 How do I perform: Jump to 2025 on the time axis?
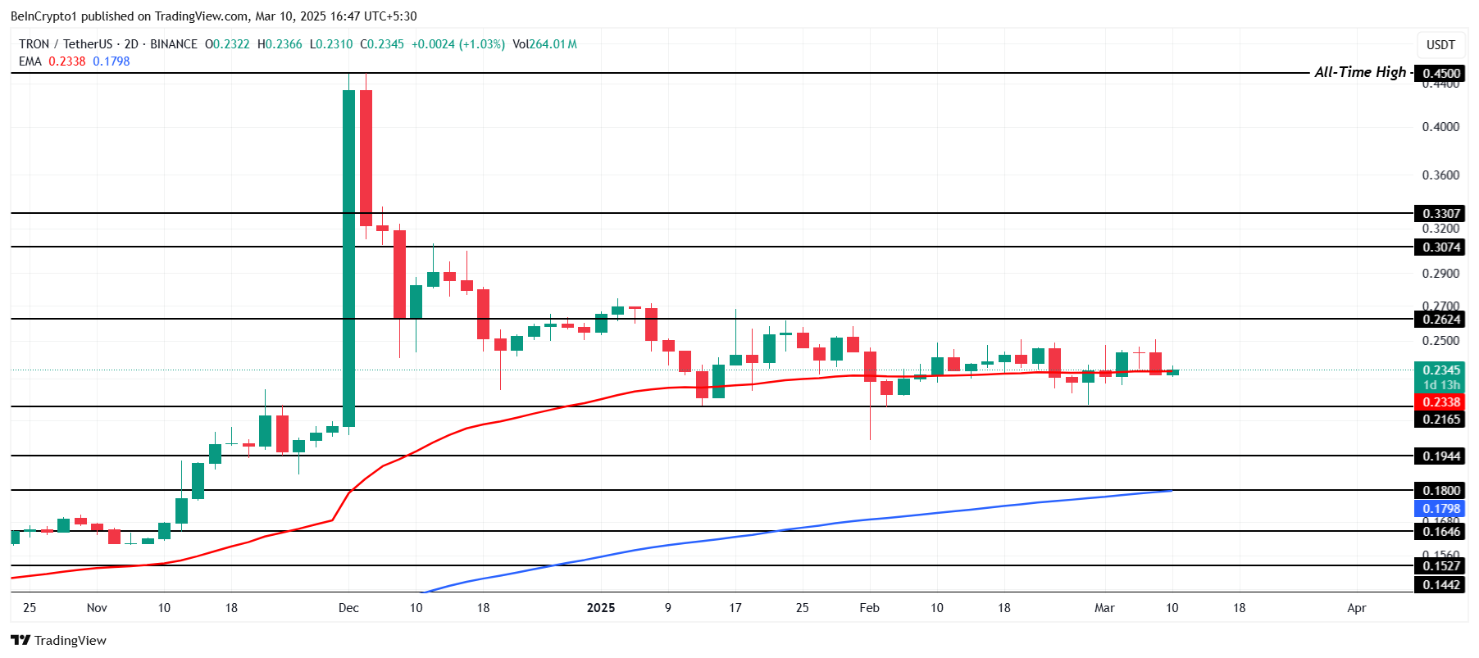[601, 608]
